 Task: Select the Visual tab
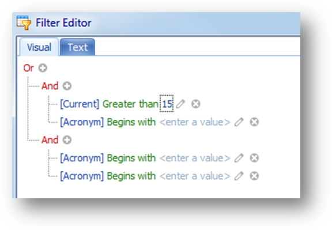39,47
